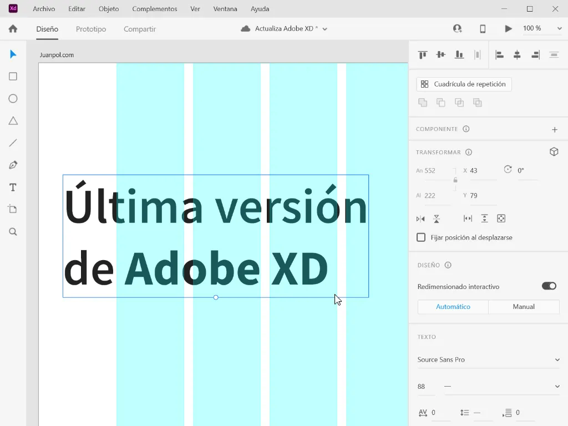Show Componente info icon
Screen dimensions: 568x426
coord(466,129)
